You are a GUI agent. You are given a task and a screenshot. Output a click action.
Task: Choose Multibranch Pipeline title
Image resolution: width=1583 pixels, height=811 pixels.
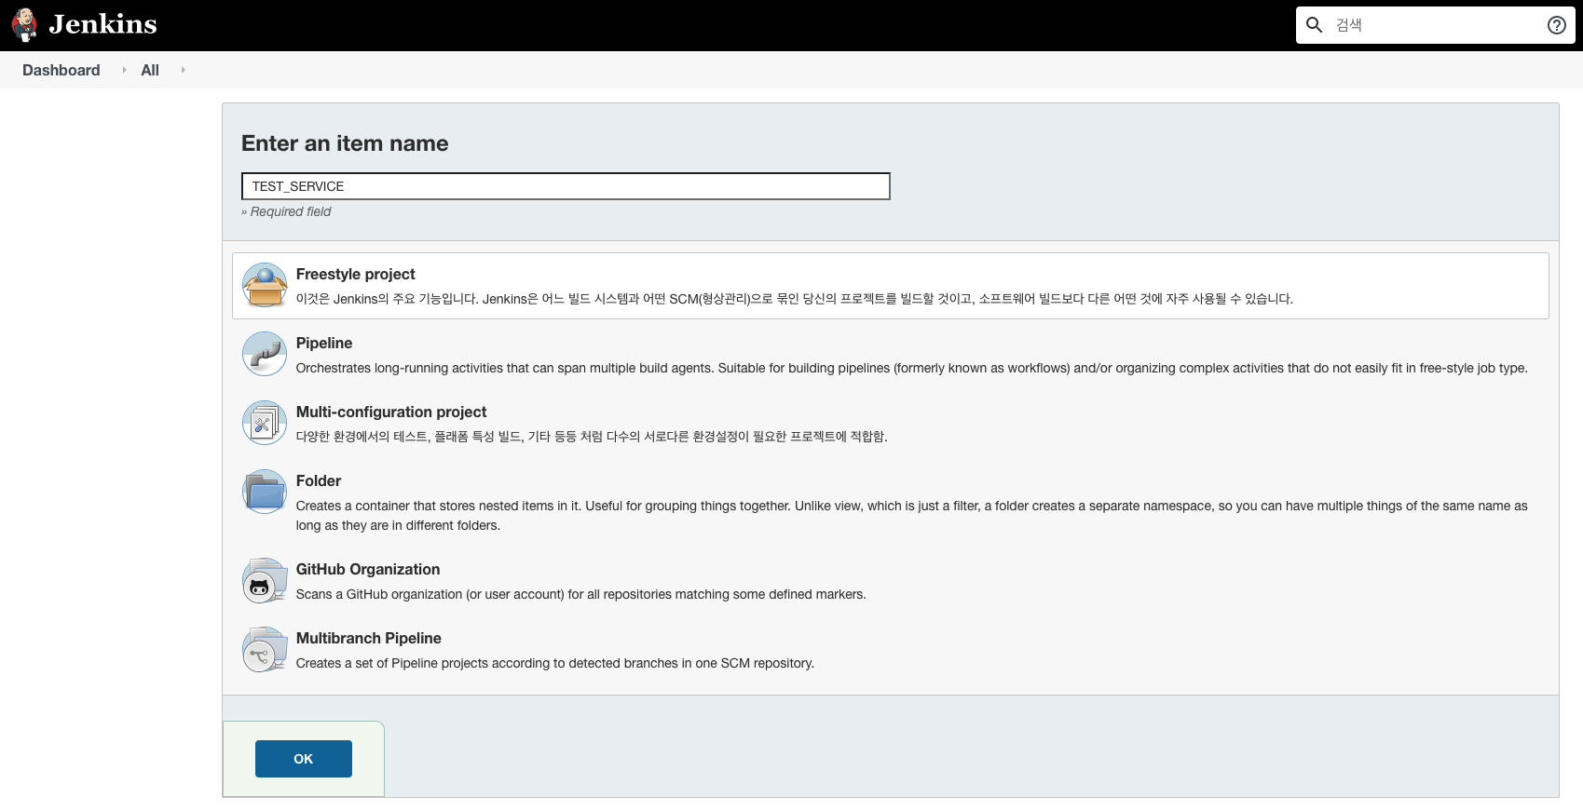(x=369, y=638)
